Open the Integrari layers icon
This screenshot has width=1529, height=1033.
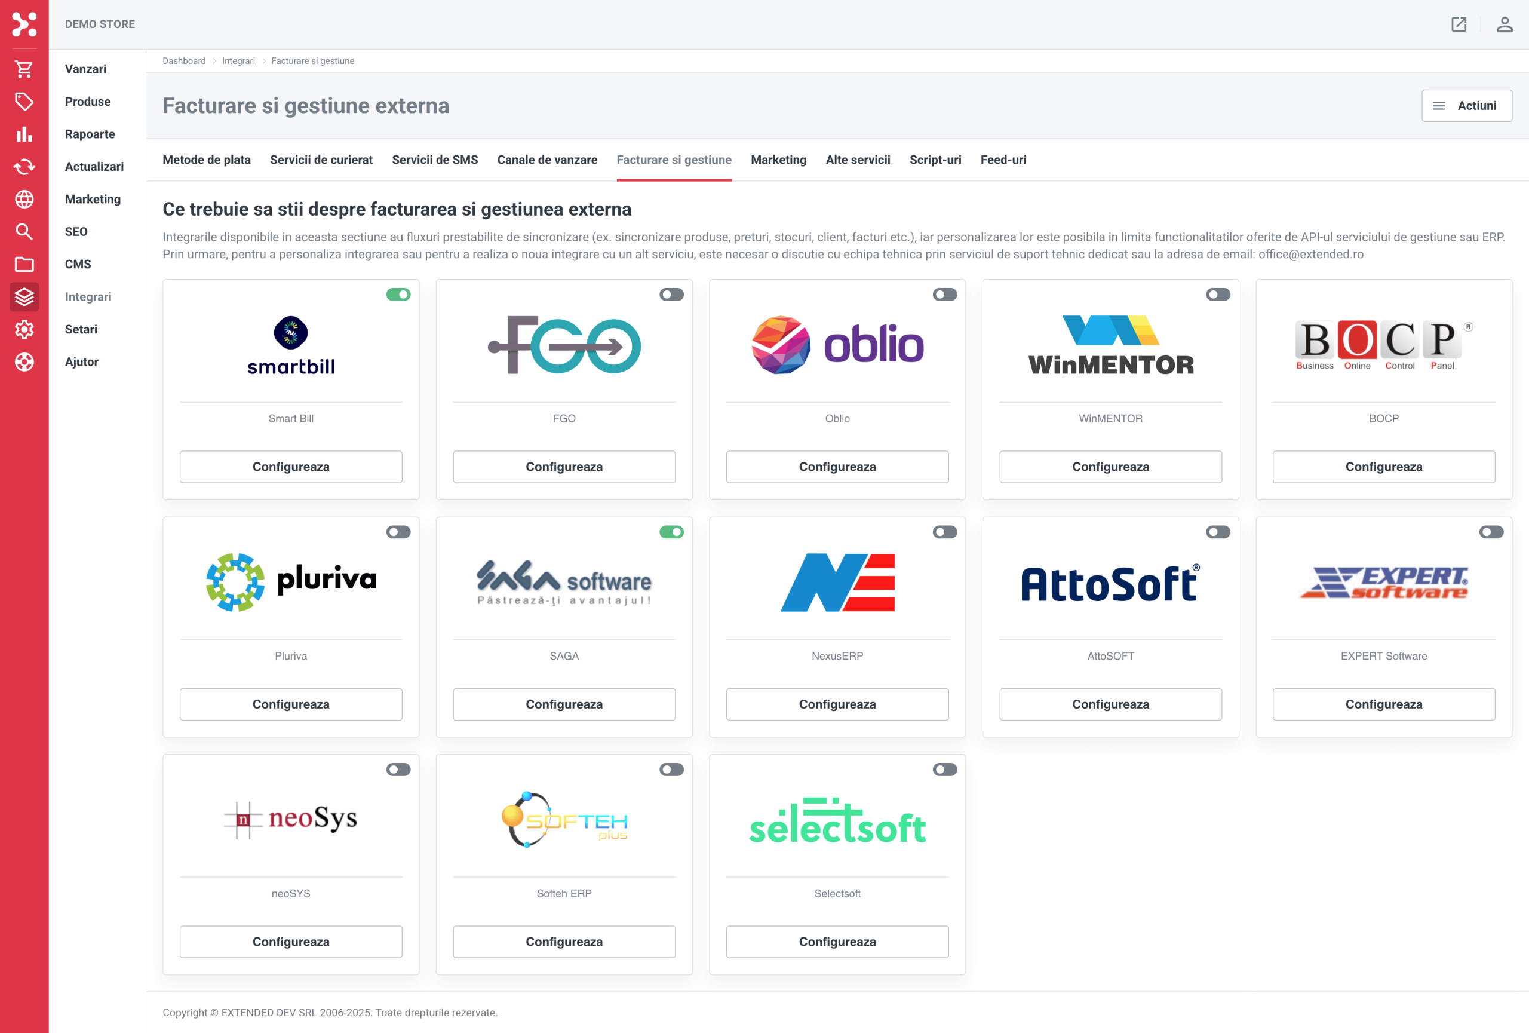tap(24, 297)
